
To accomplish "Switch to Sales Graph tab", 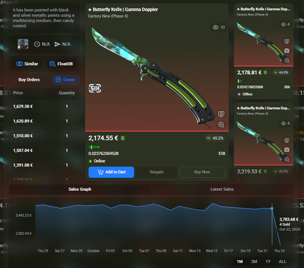I will click(80, 189).
